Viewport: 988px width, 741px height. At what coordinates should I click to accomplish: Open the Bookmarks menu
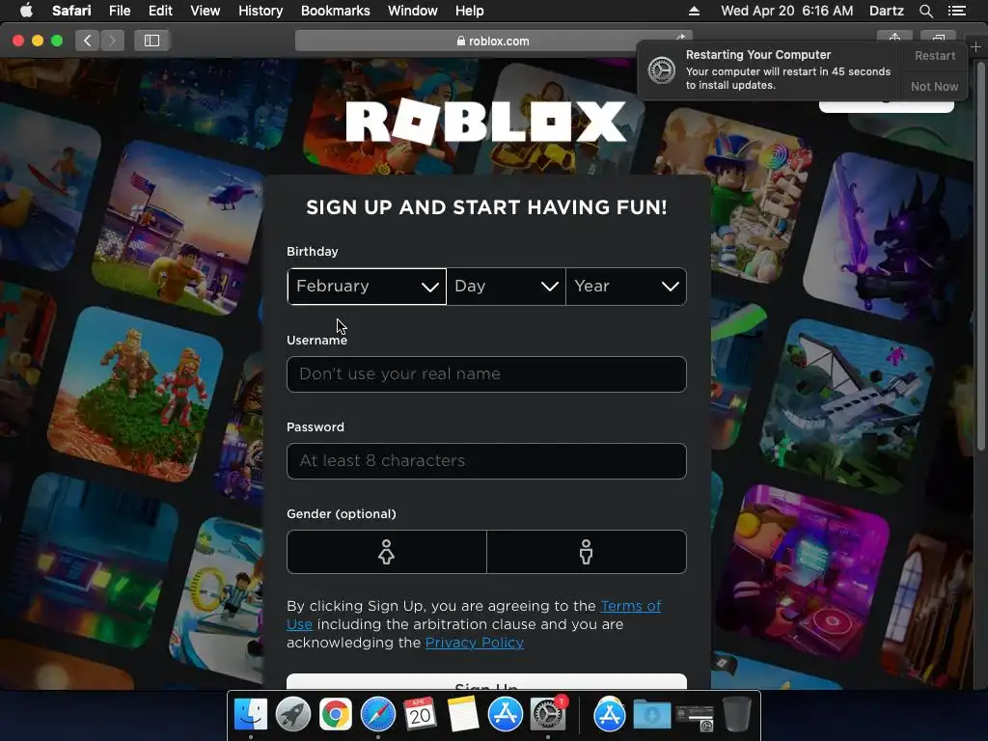click(x=335, y=11)
